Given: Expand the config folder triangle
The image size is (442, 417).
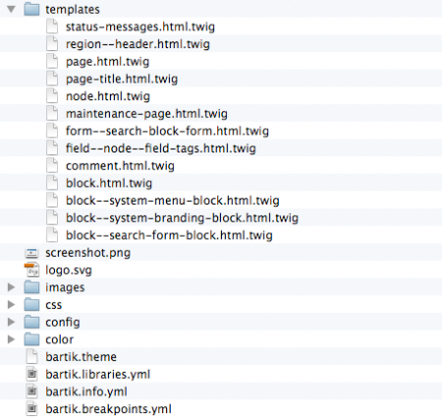Looking at the screenshot, I should tap(12, 323).
